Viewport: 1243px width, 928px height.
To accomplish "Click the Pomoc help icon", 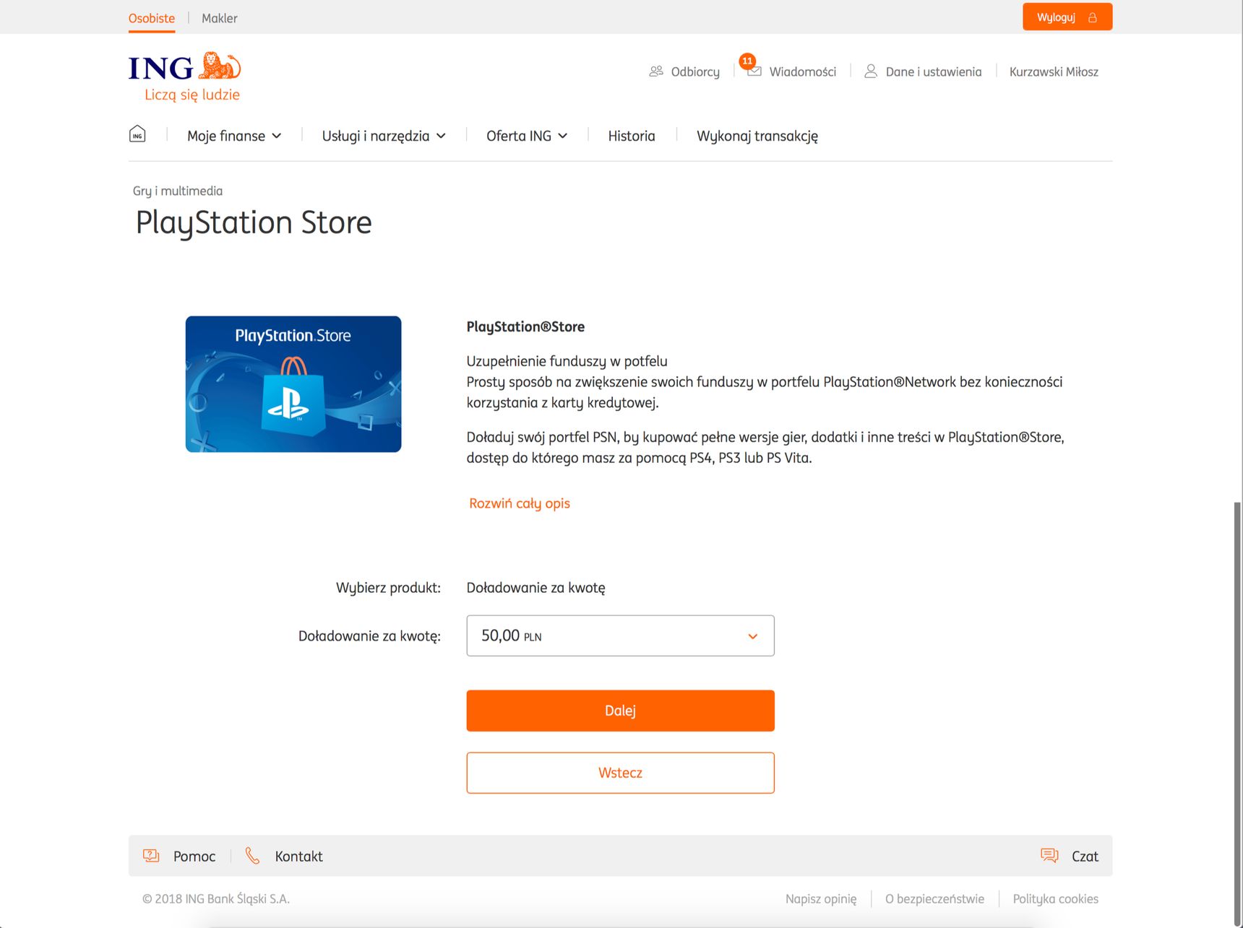I will [151, 856].
